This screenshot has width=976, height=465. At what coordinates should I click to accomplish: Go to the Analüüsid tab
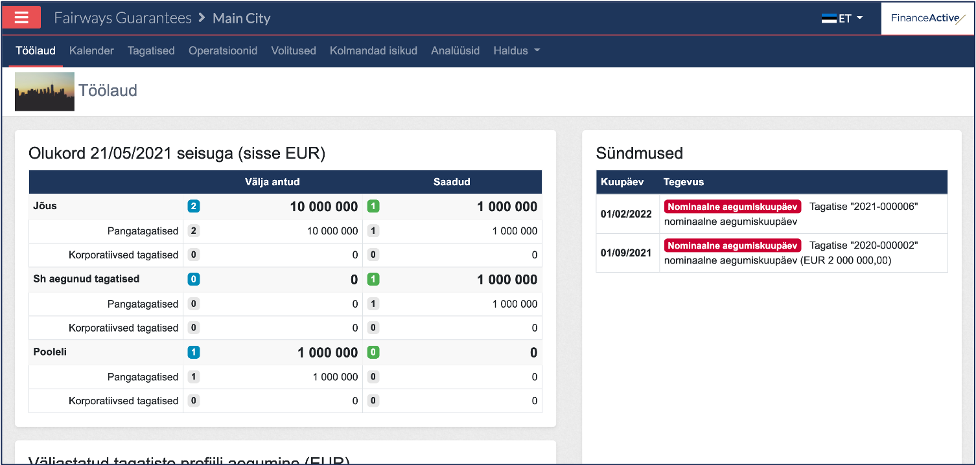[455, 51]
